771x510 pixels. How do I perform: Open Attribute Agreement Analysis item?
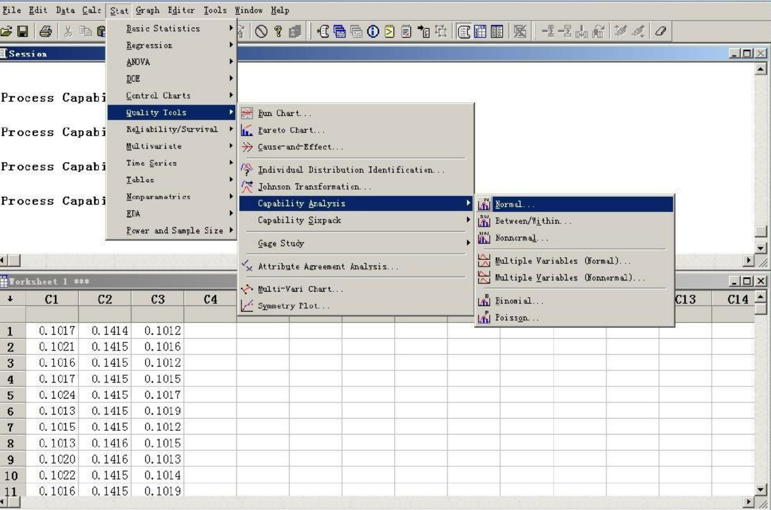[356, 266]
